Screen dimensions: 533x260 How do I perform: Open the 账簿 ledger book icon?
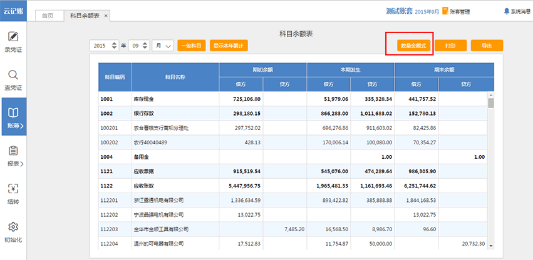13,113
